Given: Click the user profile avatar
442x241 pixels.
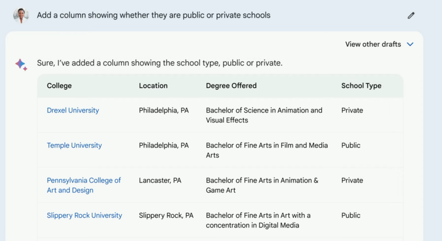Looking at the screenshot, I should [x=21, y=16].
